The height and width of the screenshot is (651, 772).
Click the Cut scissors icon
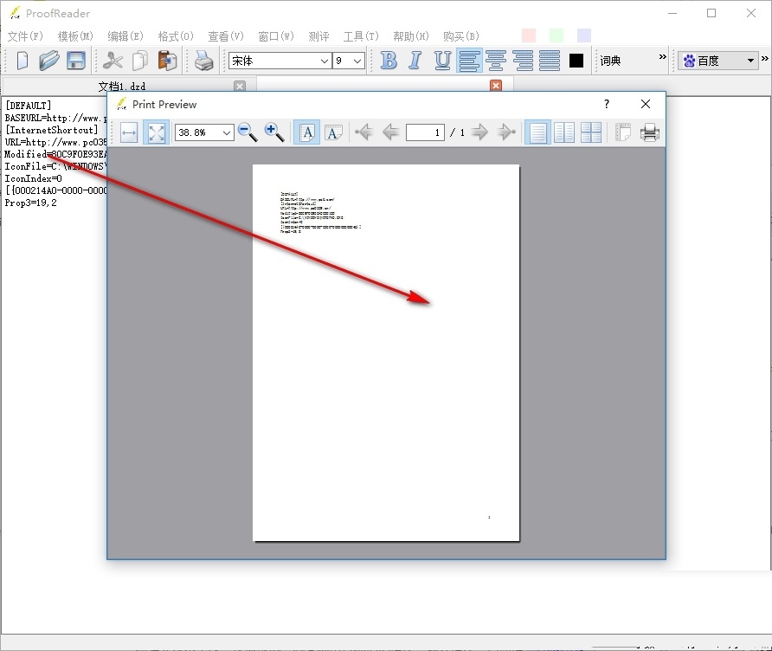(x=113, y=61)
